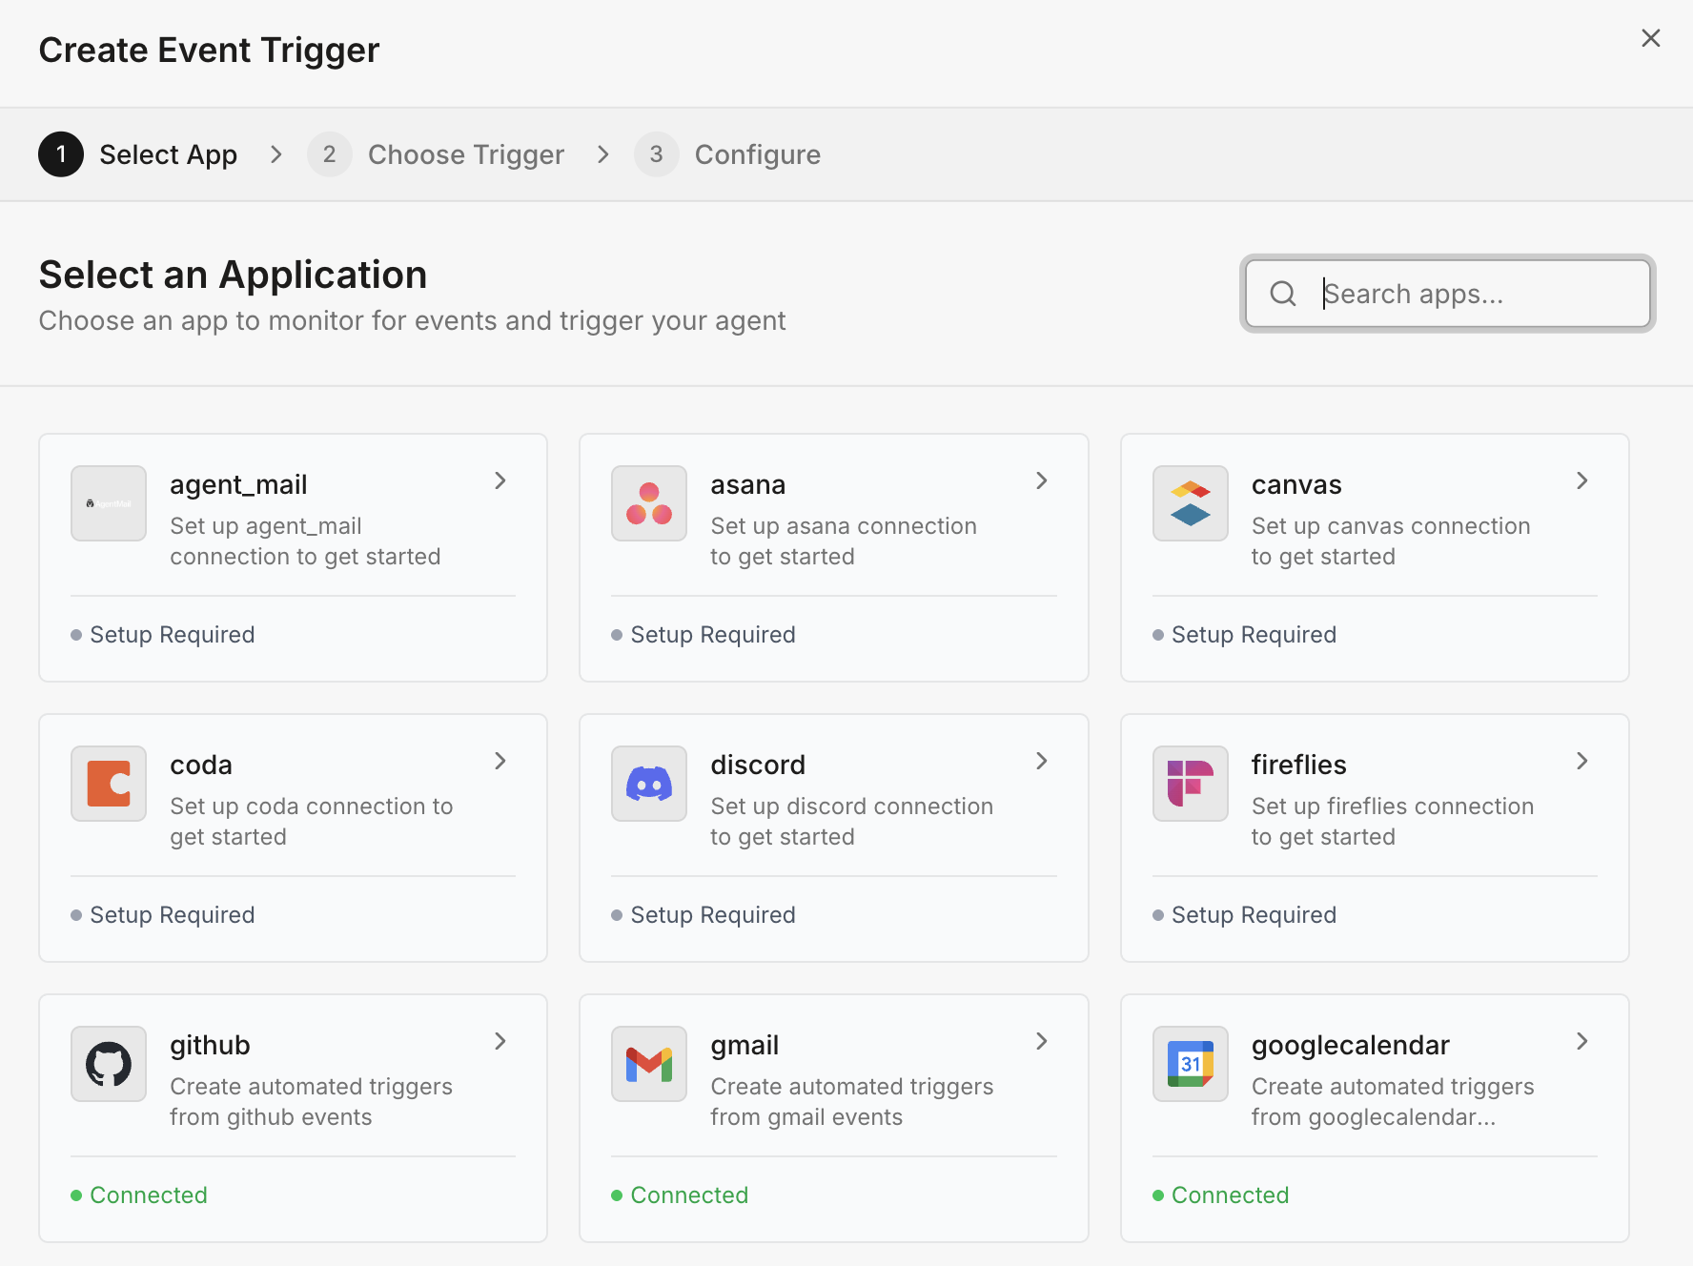The height and width of the screenshot is (1266, 1693).
Task: Open fireflies card chevron arrow
Action: tap(1582, 761)
